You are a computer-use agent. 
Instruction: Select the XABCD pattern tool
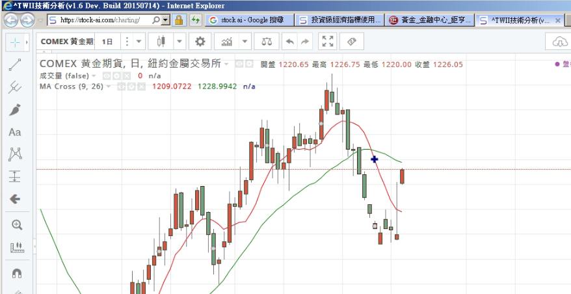14,154
